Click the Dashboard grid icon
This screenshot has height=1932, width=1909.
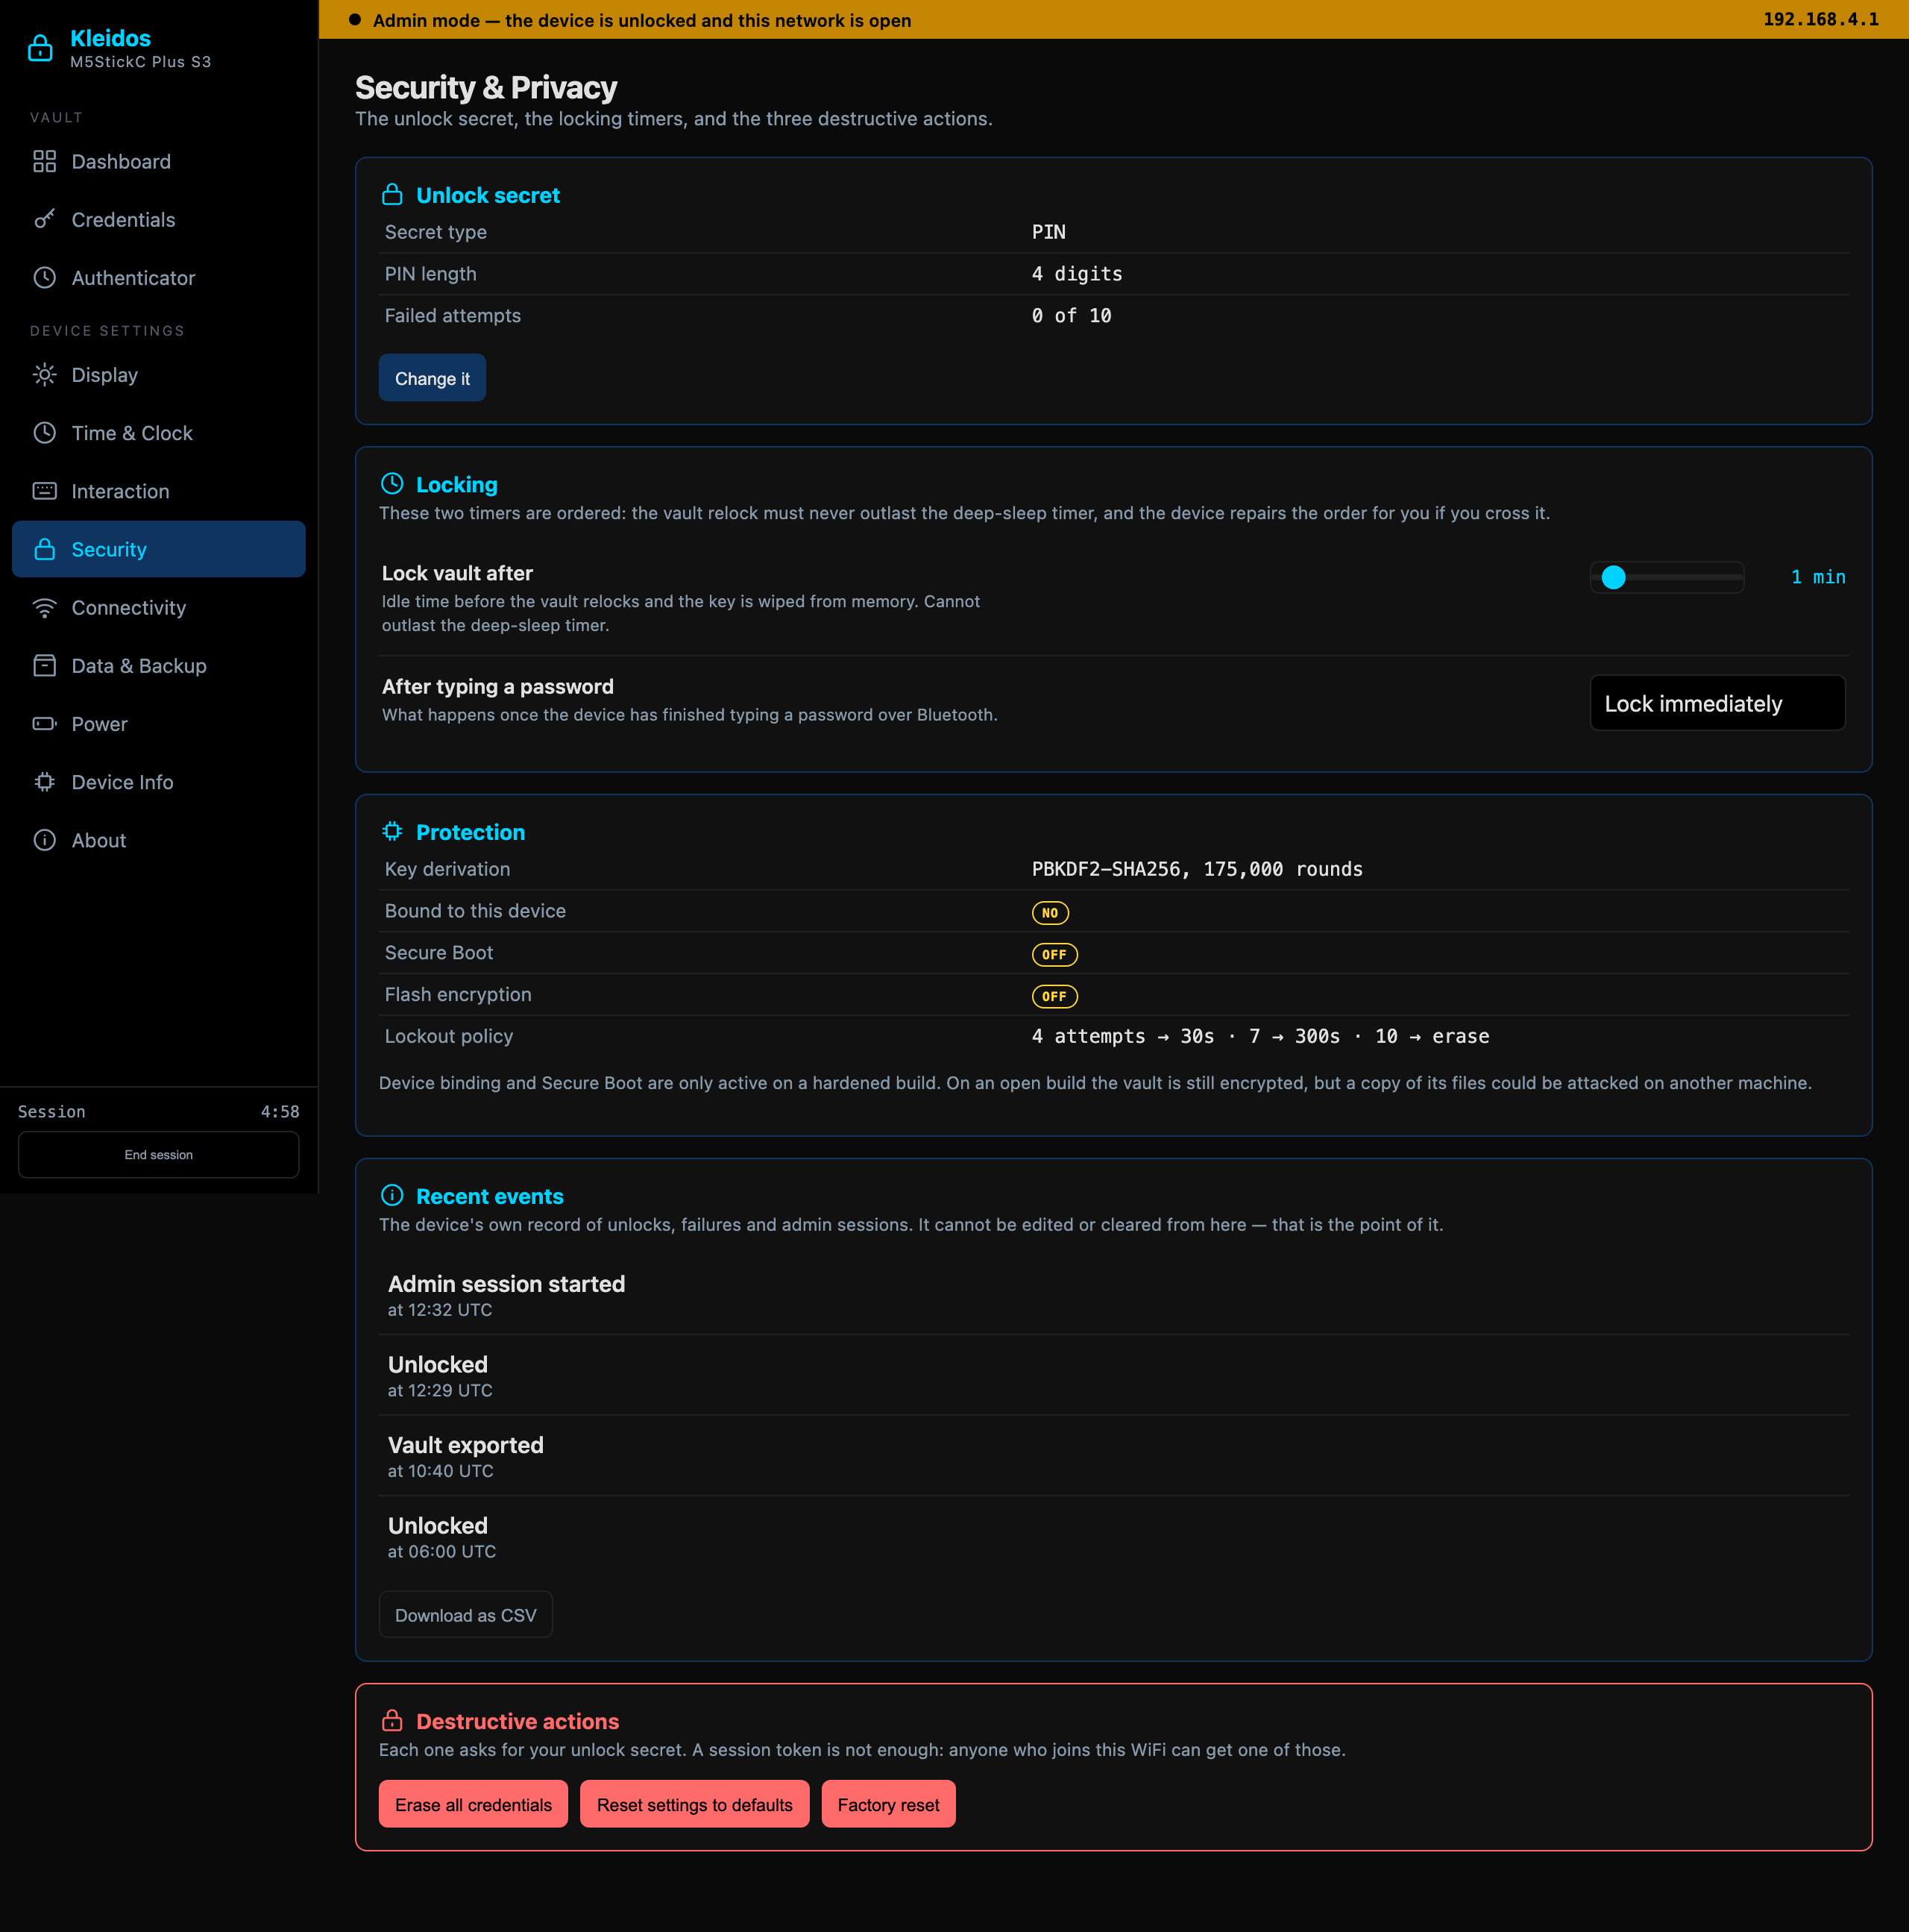[44, 161]
